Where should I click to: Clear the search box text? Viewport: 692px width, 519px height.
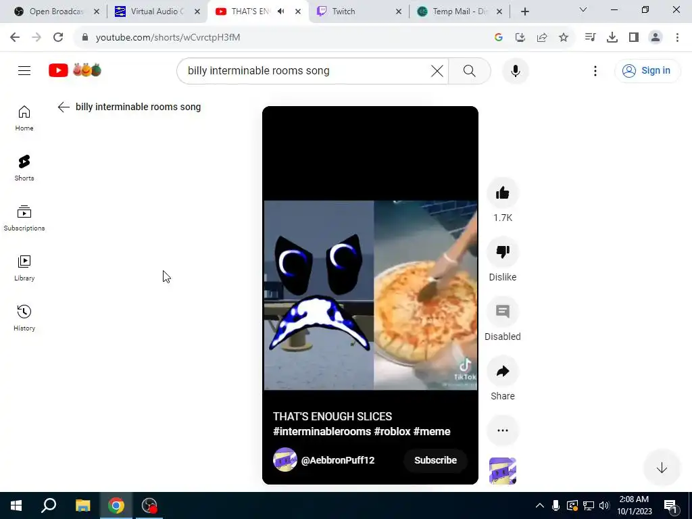[x=437, y=70]
